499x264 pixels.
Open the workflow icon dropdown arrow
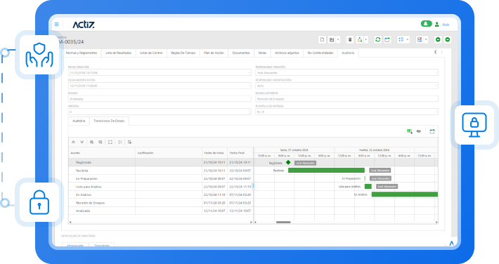pyautogui.click(x=366, y=39)
